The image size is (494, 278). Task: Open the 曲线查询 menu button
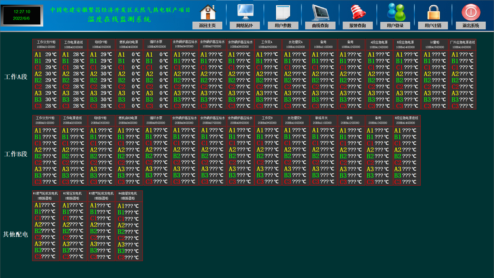pyautogui.click(x=320, y=25)
